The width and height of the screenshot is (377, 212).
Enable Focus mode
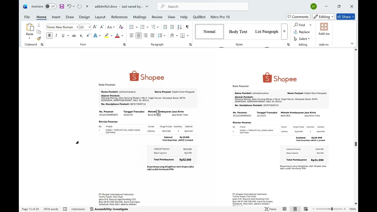(x=270, y=209)
